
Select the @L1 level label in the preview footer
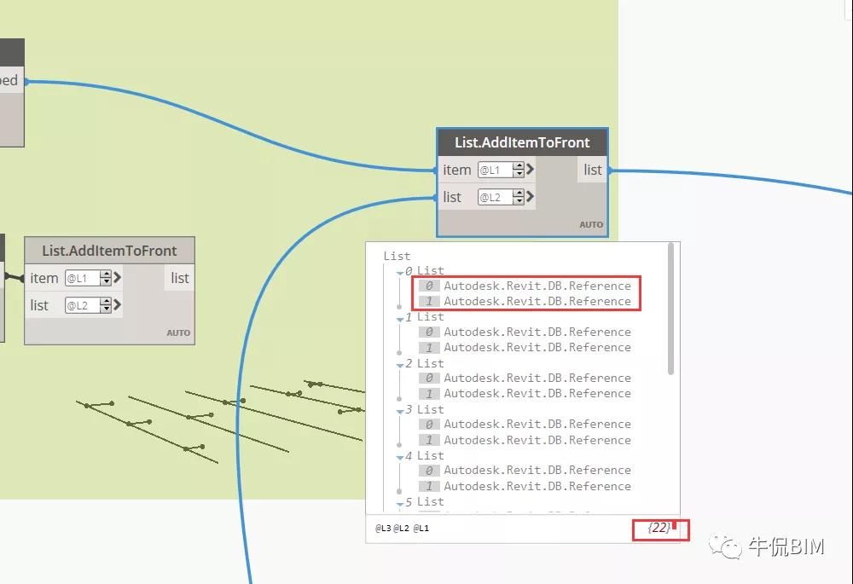pos(421,529)
